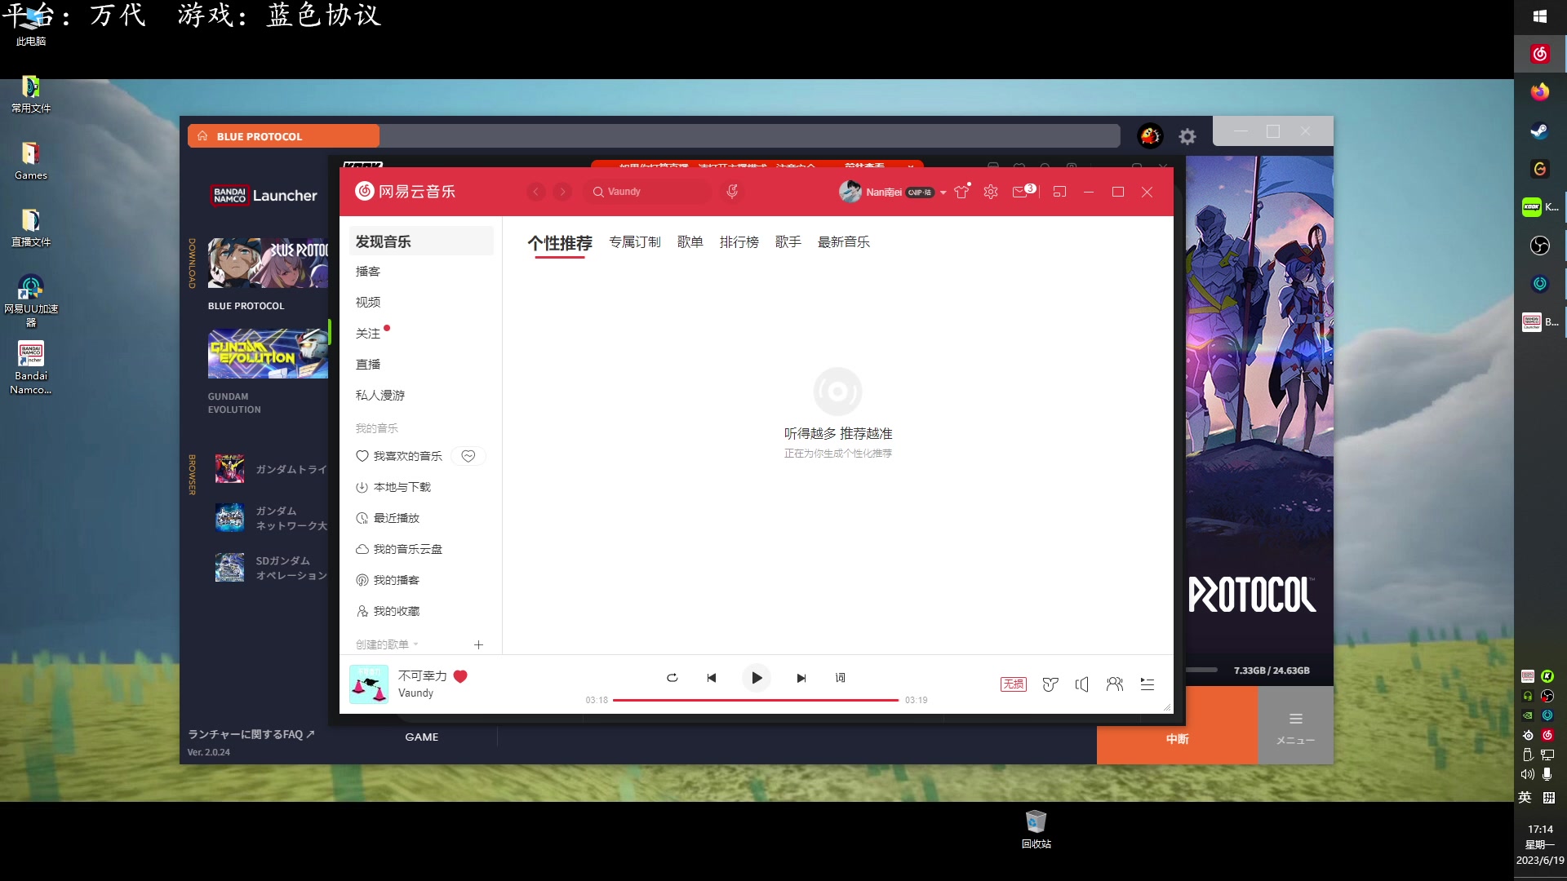The width and height of the screenshot is (1567, 881).
Task: Click the volume speaker icon
Action: 1082,684
